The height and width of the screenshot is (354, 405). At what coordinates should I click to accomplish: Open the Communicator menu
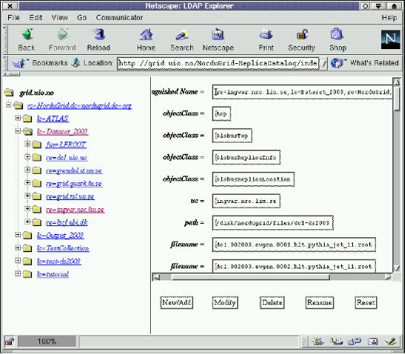click(x=120, y=18)
